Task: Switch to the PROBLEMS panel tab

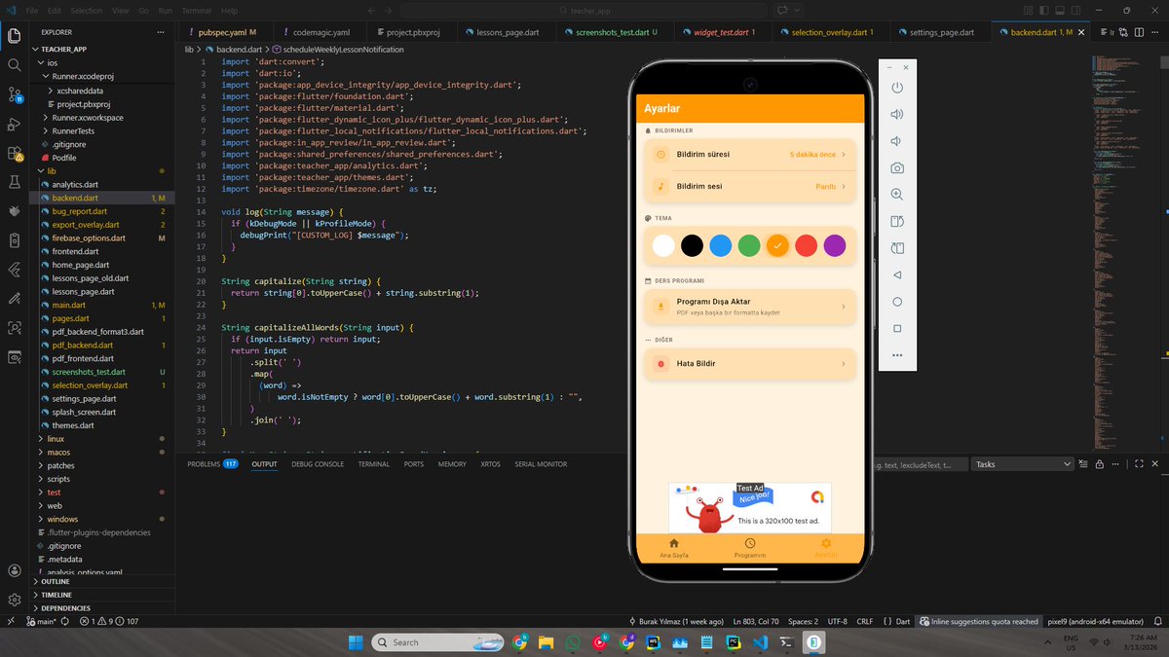Action: click(x=212, y=464)
